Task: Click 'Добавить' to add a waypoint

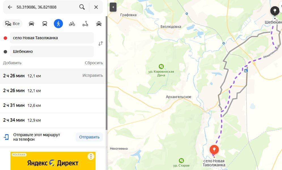Action: [12, 63]
